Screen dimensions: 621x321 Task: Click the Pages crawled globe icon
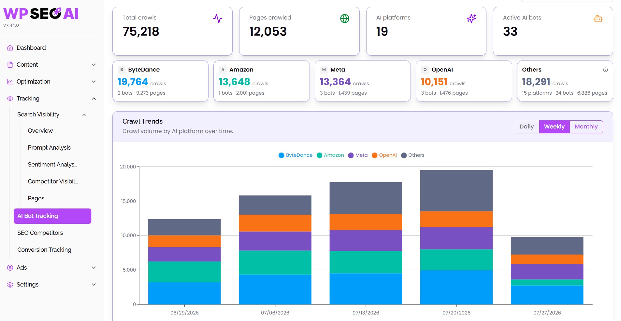[x=345, y=19]
